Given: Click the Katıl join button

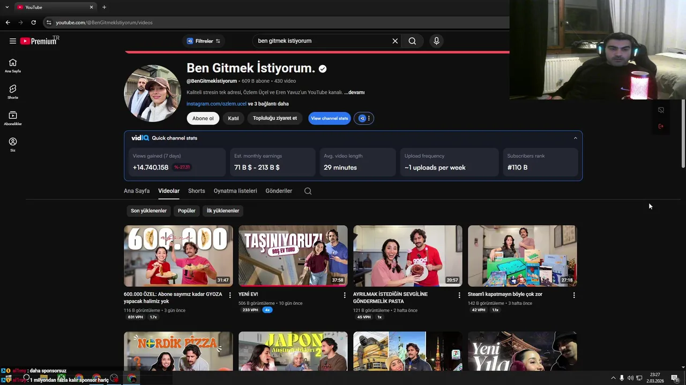Looking at the screenshot, I should click(x=233, y=118).
